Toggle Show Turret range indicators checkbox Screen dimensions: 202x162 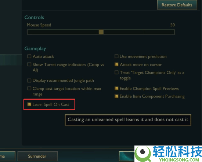tap(29, 65)
